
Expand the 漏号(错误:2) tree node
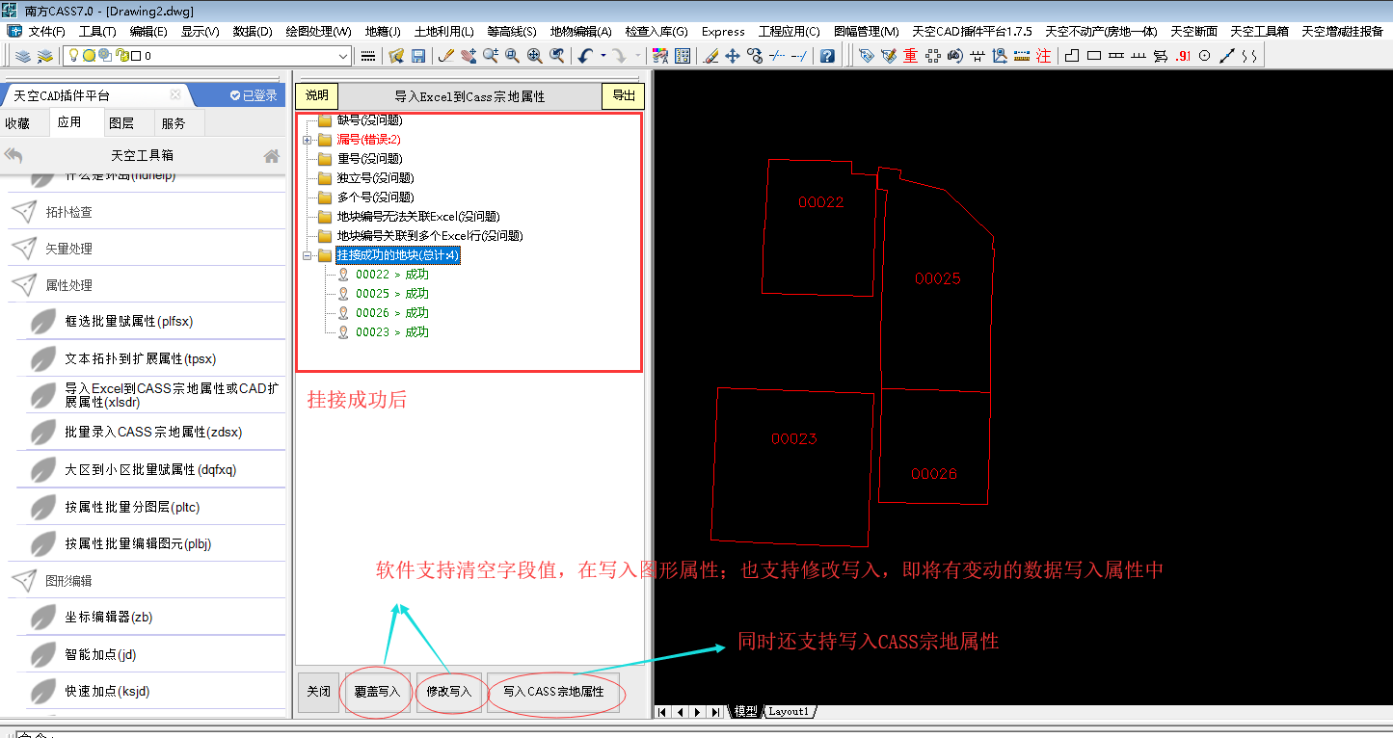tap(308, 140)
